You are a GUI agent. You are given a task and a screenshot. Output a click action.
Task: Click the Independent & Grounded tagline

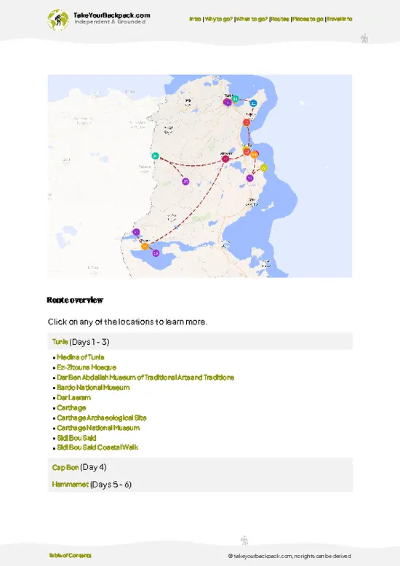110,22
